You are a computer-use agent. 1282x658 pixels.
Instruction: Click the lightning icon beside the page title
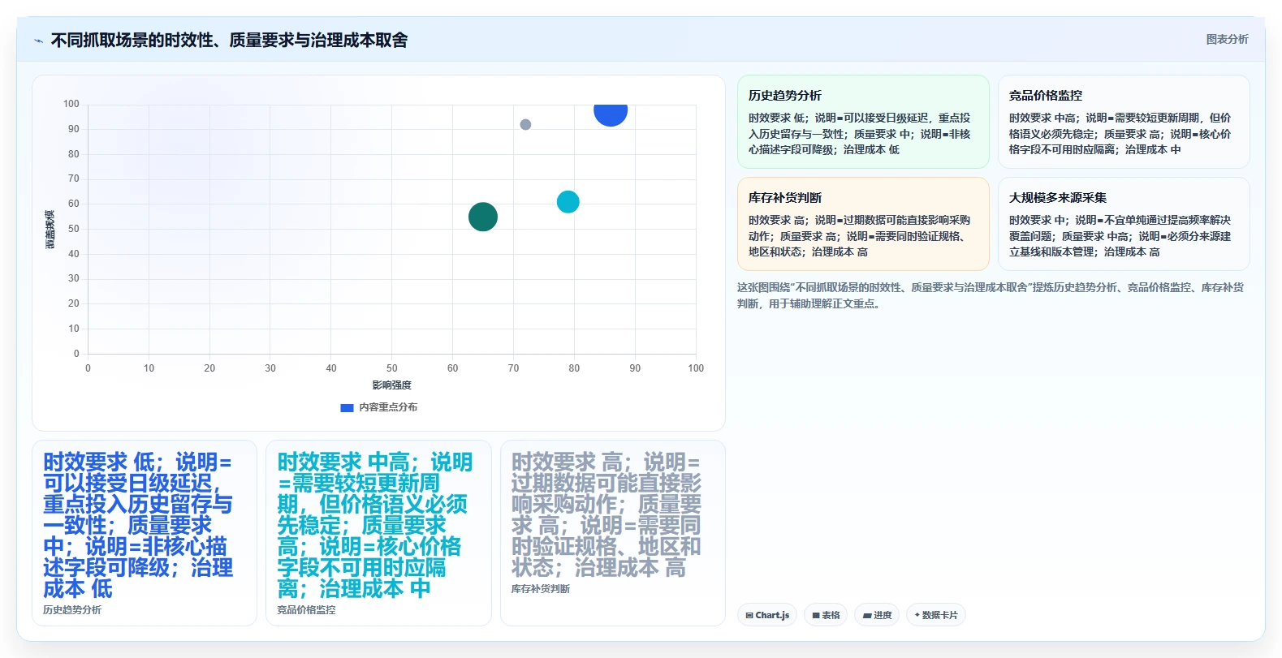click(x=38, y=41)
